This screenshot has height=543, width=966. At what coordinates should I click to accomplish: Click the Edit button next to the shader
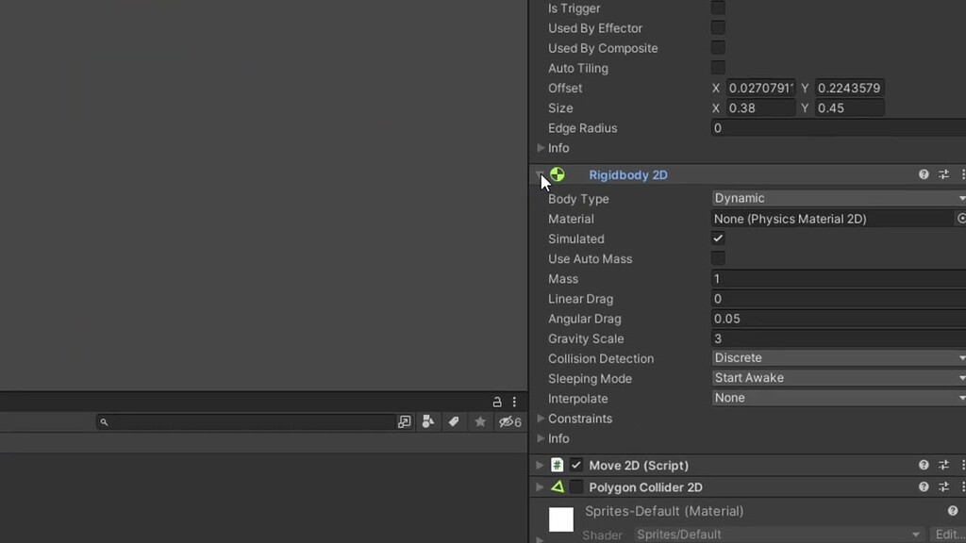coord(950,535)
